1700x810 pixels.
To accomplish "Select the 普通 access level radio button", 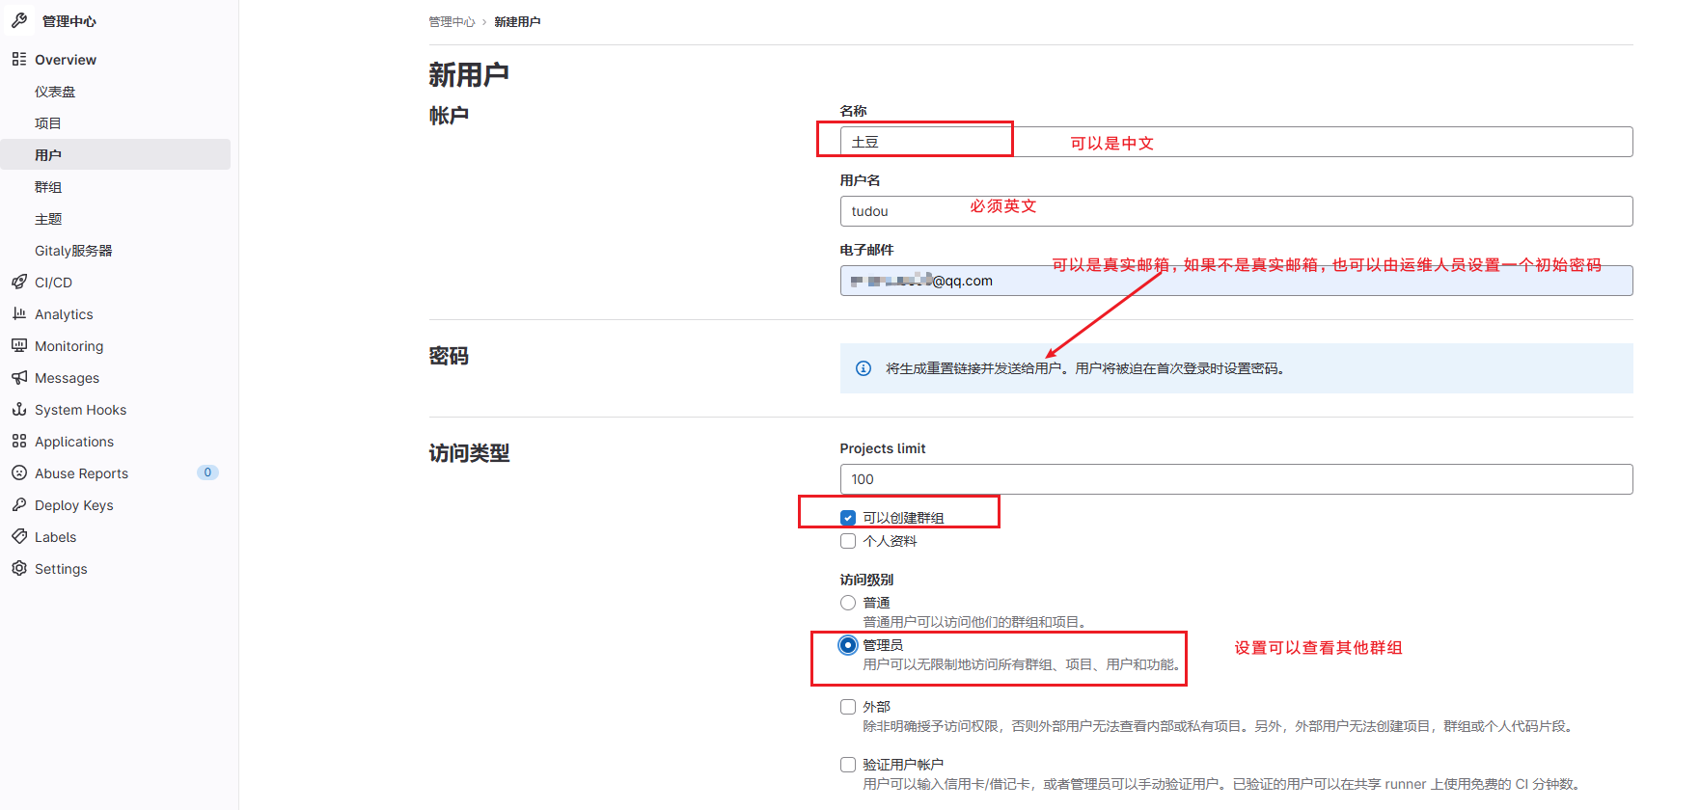I will coord(848,603).
